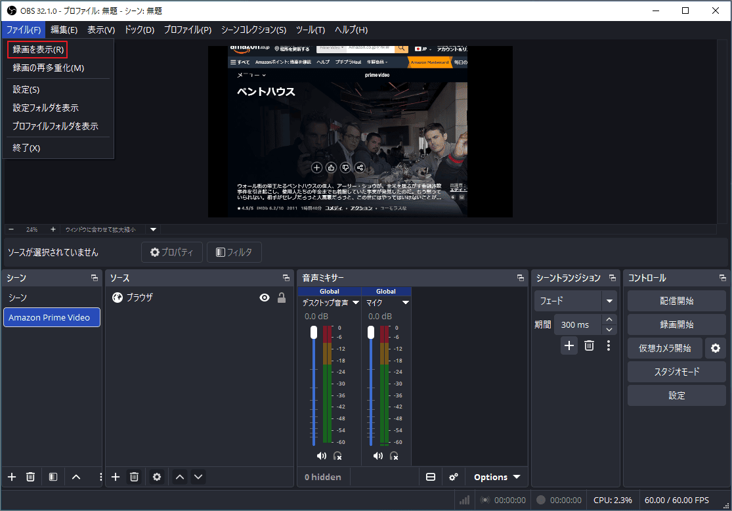Delete selected scene with trash icon
Viewport: 732px width, 511px height.
click(30, 477)
